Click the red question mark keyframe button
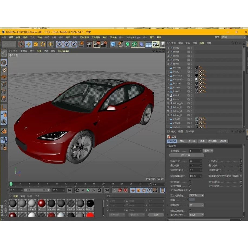Viewport: 248px width, 248px height. point(125,190)
